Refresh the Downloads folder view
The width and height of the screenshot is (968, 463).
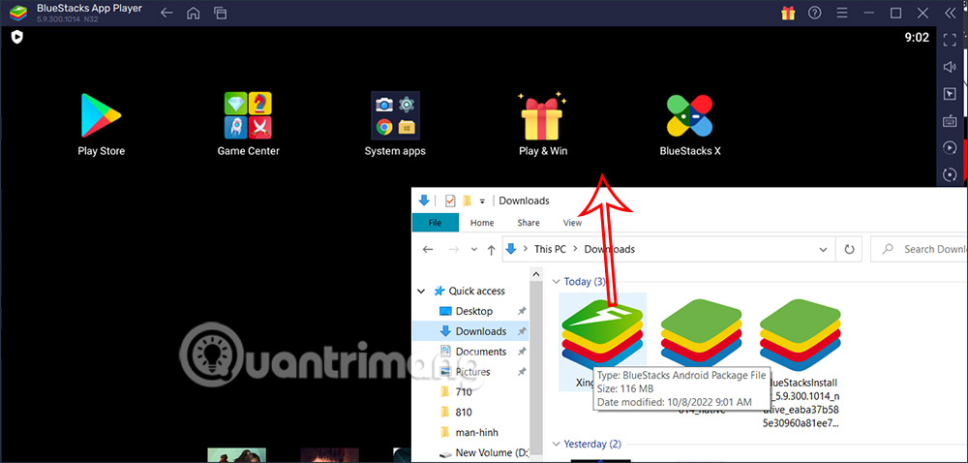tap(849, 249)
